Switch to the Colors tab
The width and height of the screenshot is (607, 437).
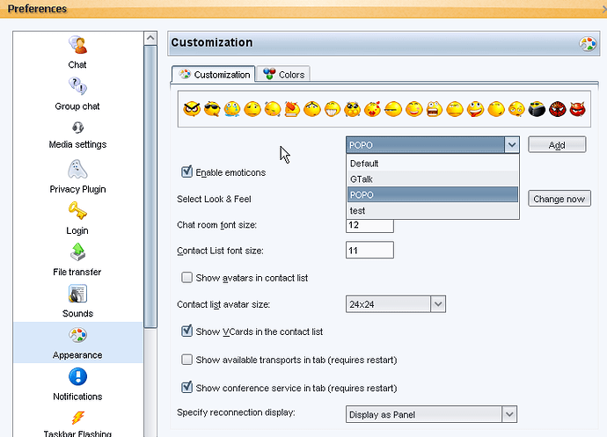tap(284, 75)
